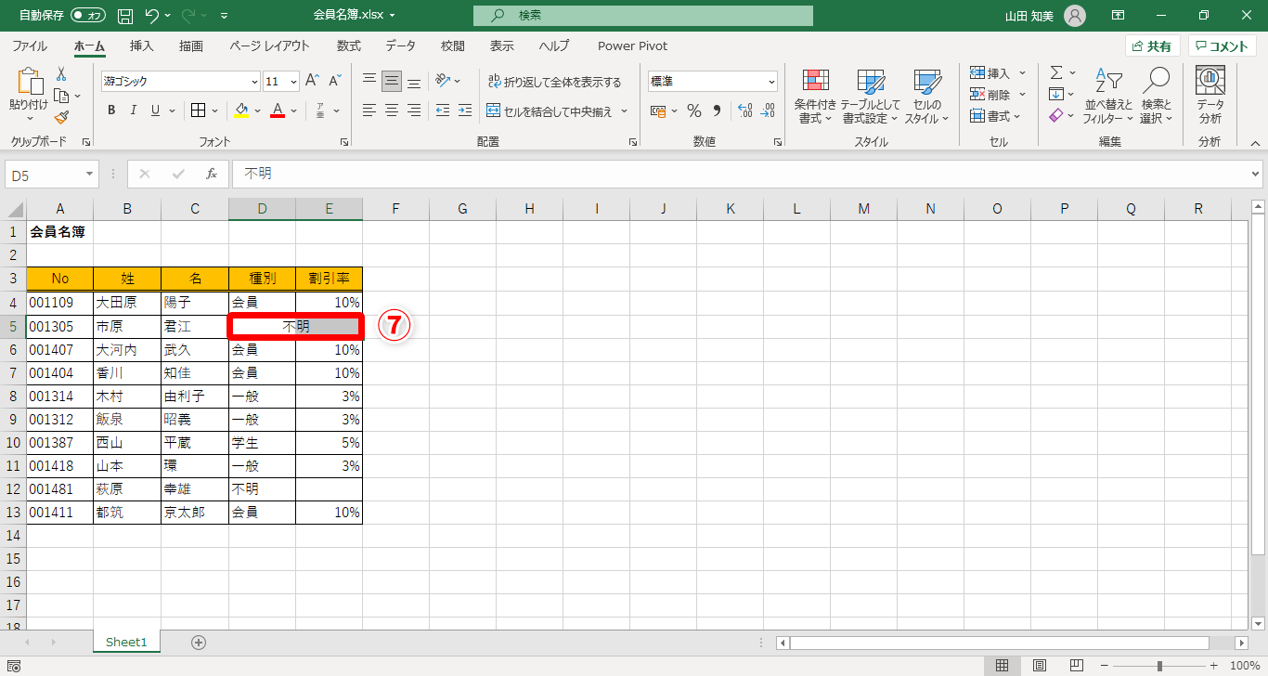Increase font size with the large A icon

click(312, 81)
